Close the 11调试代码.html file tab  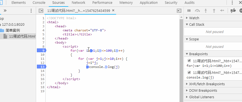[x=113, y=11]
